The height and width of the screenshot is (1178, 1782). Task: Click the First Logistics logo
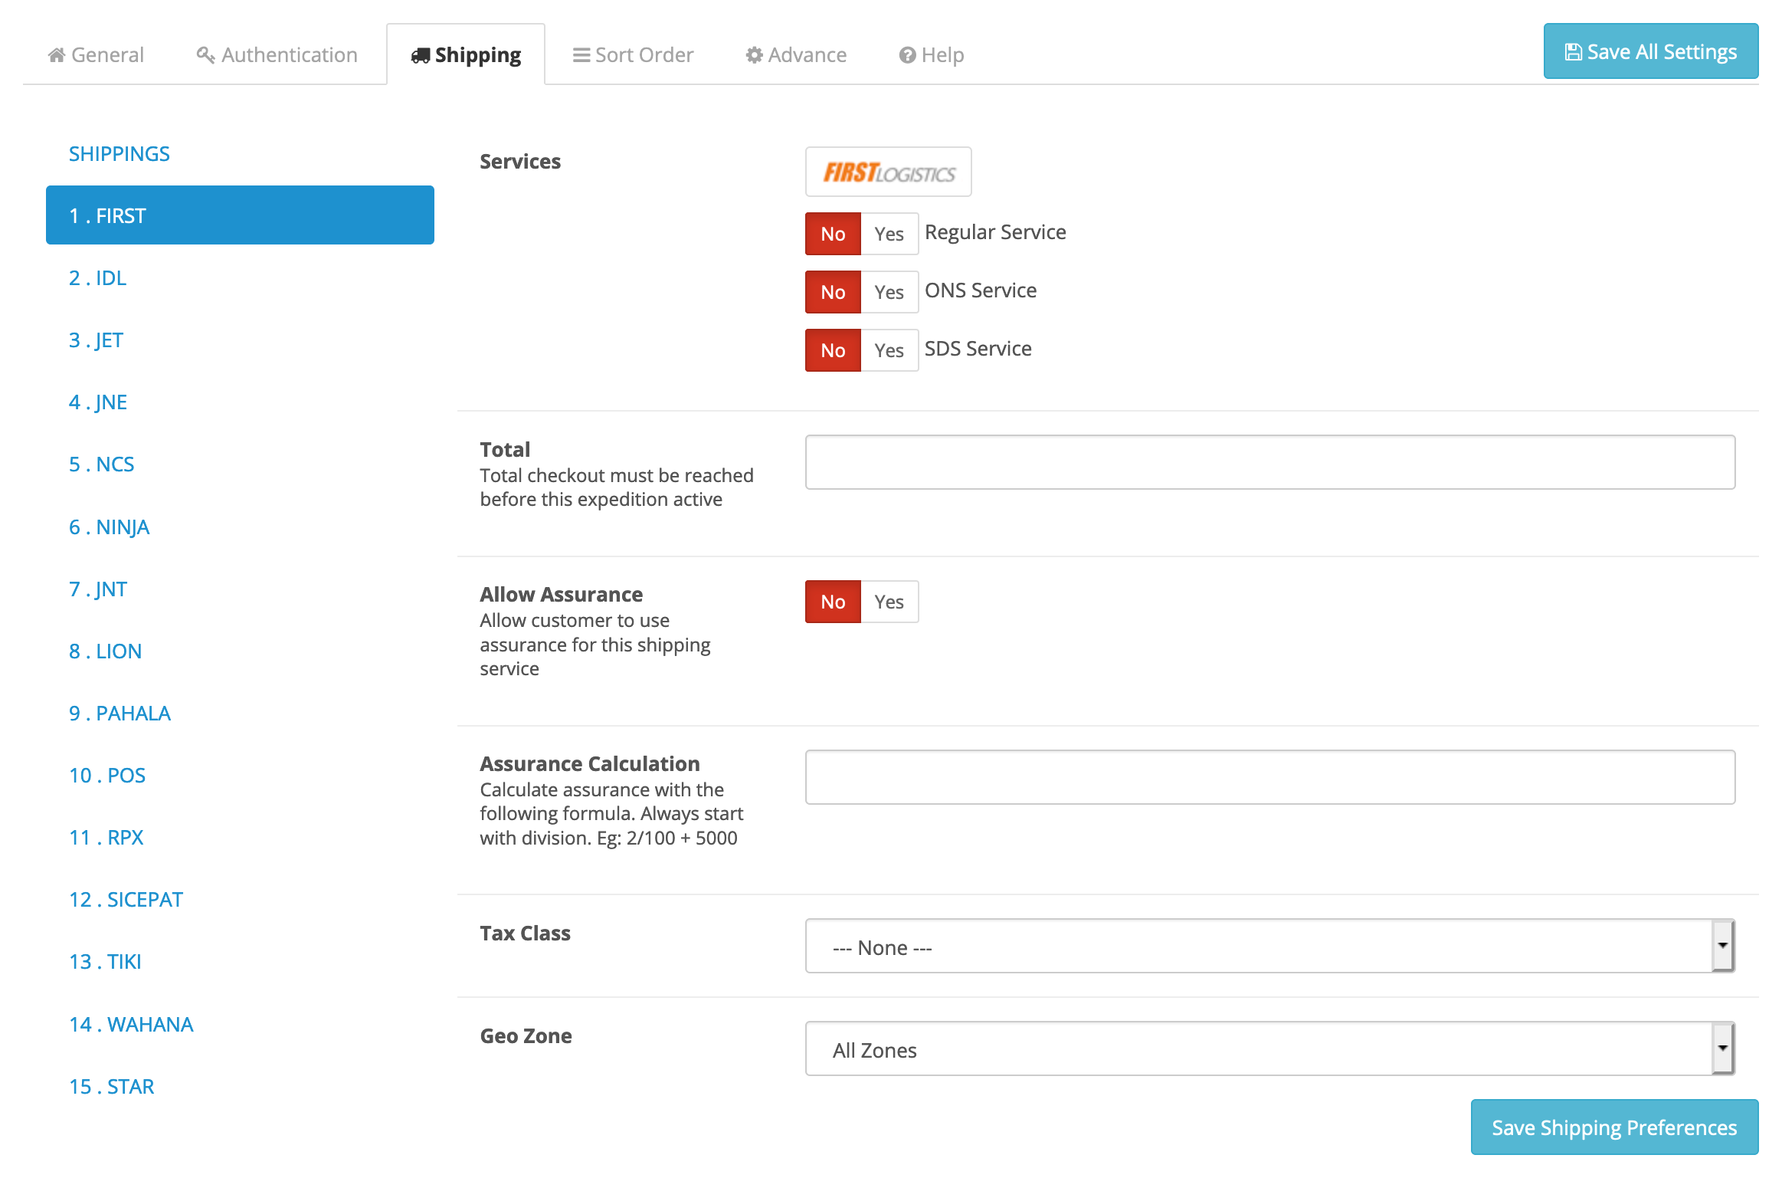(889, 172)
